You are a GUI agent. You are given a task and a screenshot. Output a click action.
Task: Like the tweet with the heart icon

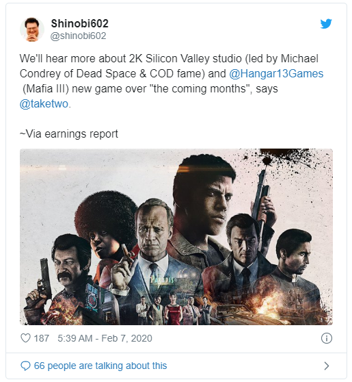pyautogui.click(x=25, y=338)
